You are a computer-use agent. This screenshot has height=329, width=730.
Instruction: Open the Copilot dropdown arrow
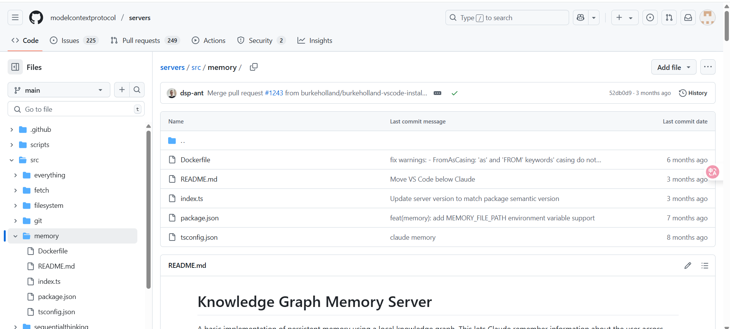tap(594, 17)
